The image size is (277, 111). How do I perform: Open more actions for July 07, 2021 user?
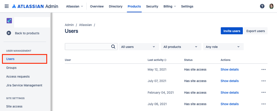pos(263,81)
